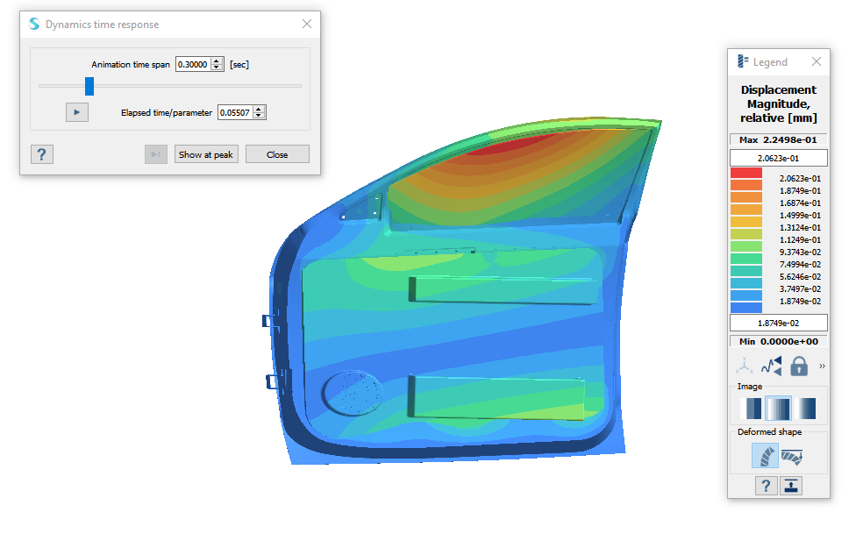Open the Legend panel help
856x555 pixels.
(x=765, y=486)
